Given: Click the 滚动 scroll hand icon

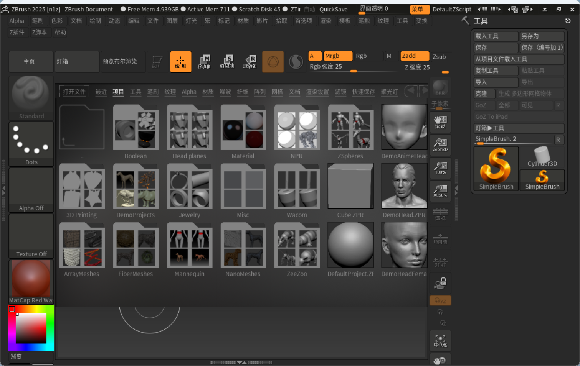Looking at the screenshot, I should pyautogui.click(x=440, y=122).
